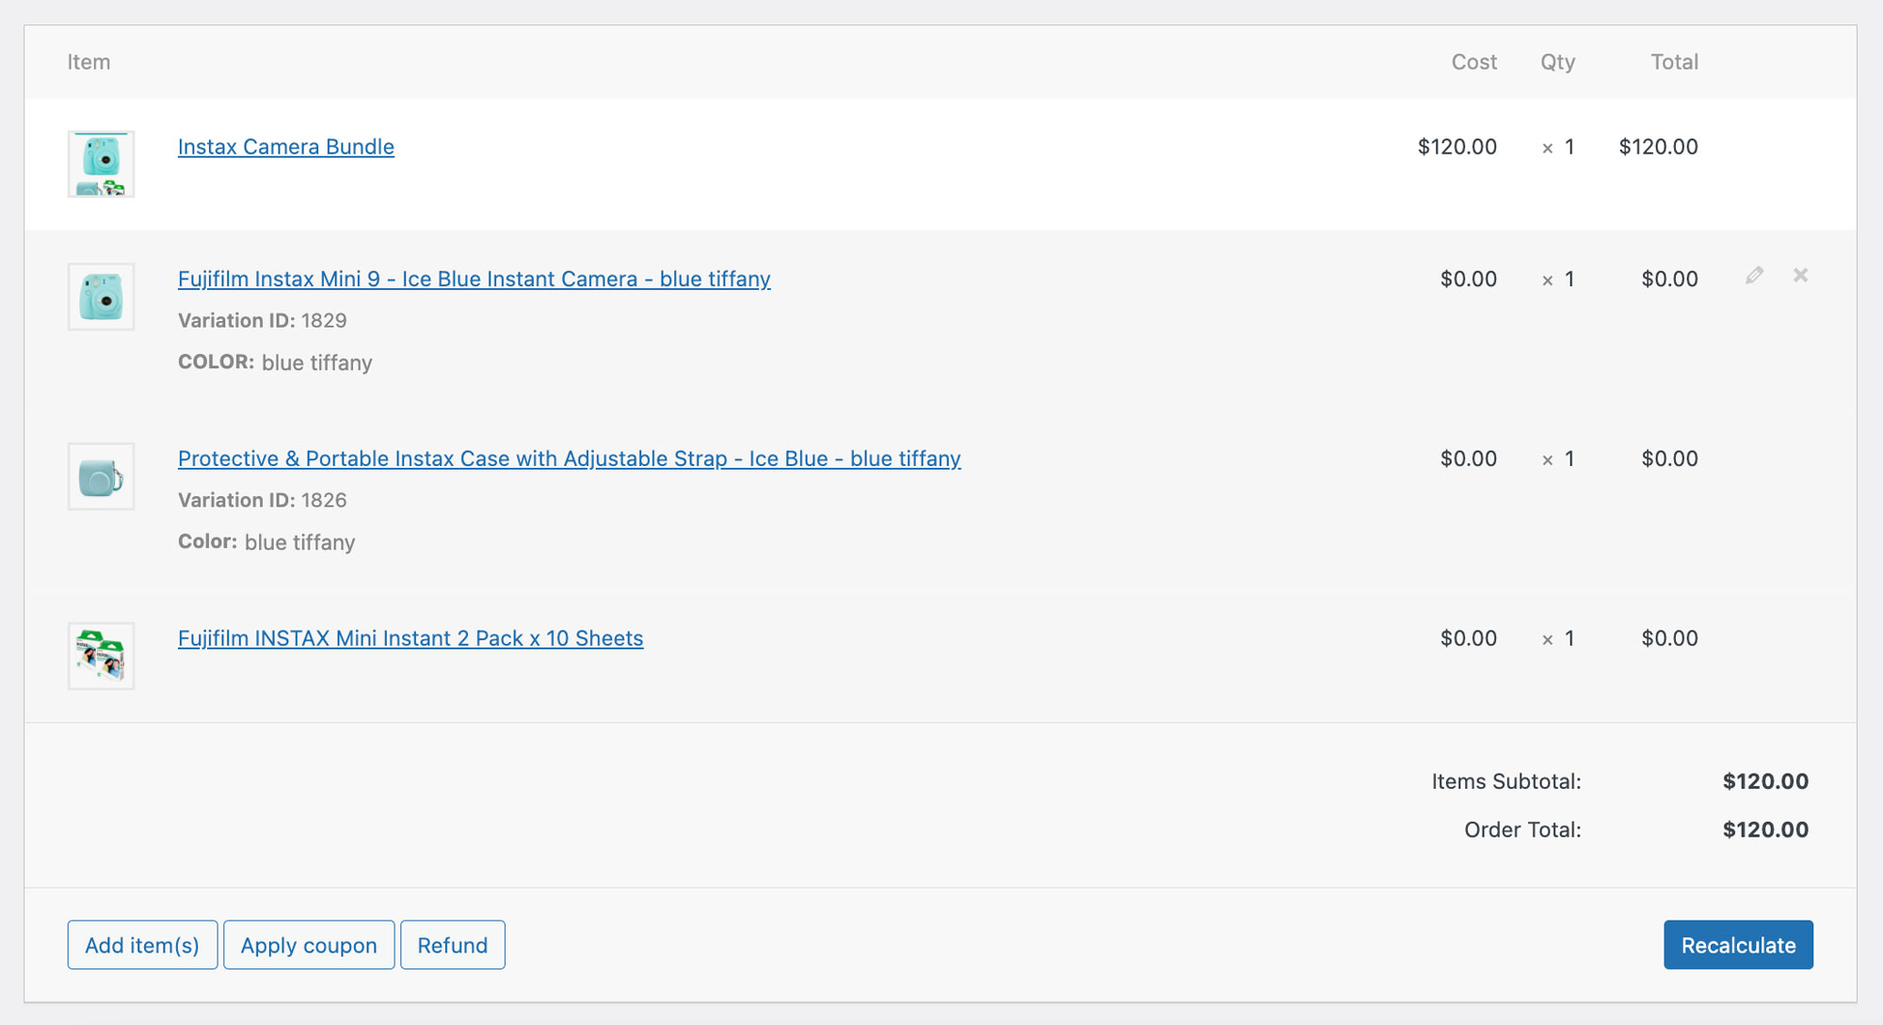
Task: Click the Refund button
Action: pyautogui.click(x=452, y=945)
